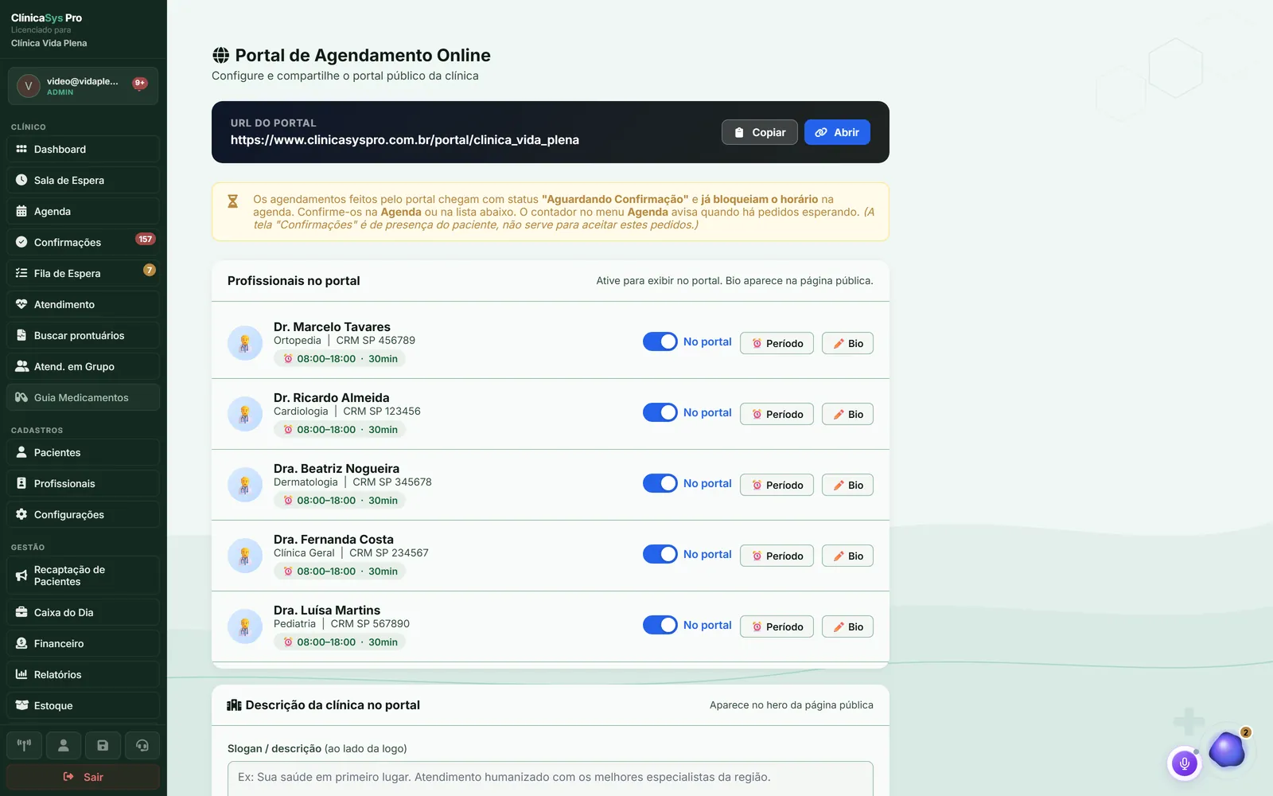Open Buscar prontuários
The width and height of the screenshot is (1273, 796).
click(83, 335)
